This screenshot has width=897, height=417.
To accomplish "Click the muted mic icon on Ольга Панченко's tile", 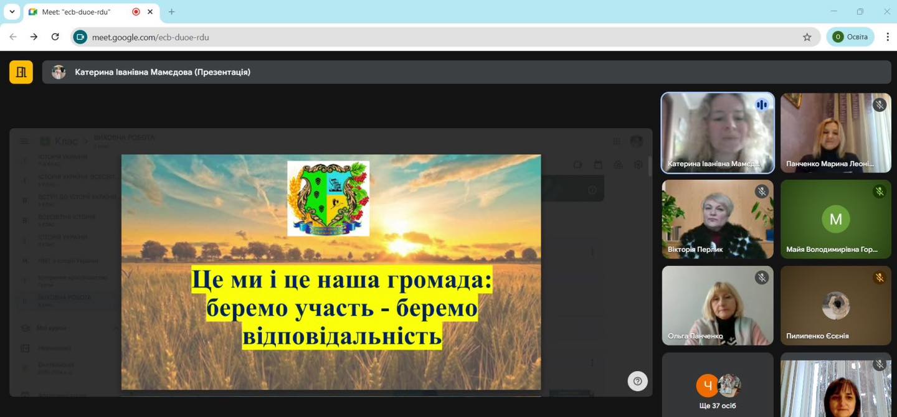I will pos(761,278).
